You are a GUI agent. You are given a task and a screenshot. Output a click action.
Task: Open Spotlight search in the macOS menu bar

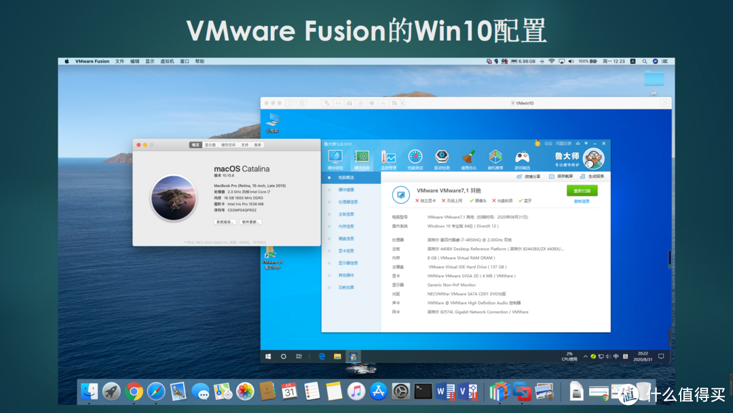[645, 61]
